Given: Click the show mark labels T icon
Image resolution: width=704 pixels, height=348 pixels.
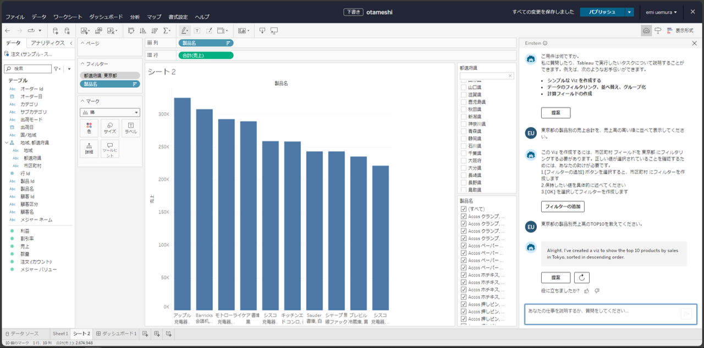Looking at the screenshot, I should tap(197, 31).
